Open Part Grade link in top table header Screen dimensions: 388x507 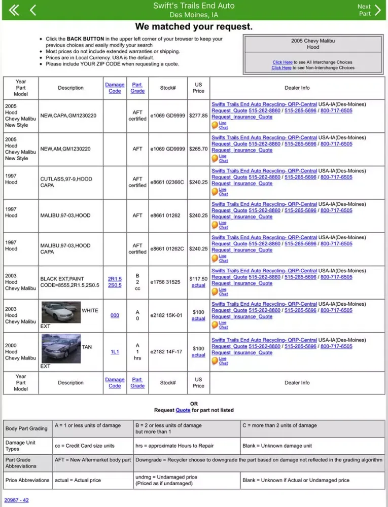[137, 88]
